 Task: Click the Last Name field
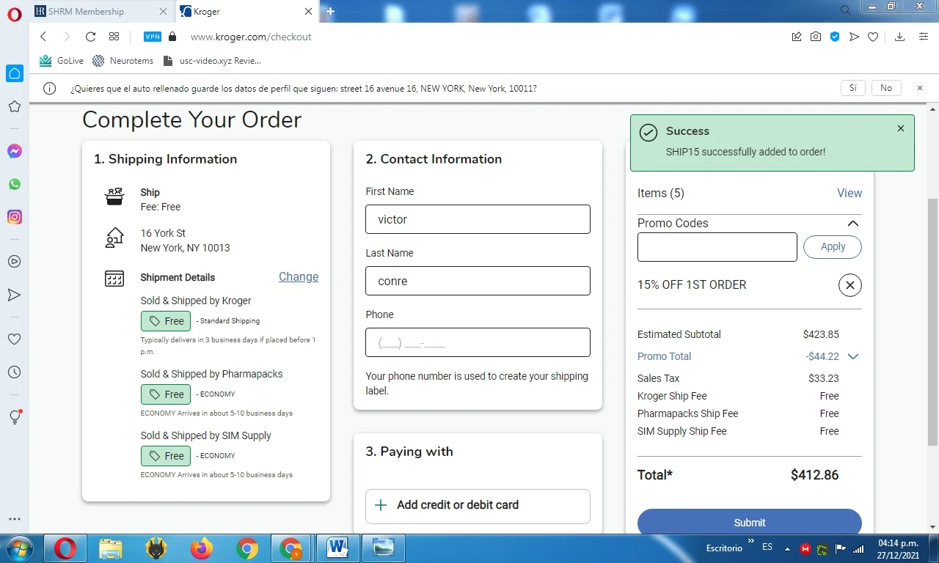(478, 281)
